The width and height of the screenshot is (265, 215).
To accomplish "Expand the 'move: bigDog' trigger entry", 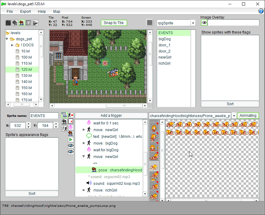I will pyautogui.click(x=84, y=143).
